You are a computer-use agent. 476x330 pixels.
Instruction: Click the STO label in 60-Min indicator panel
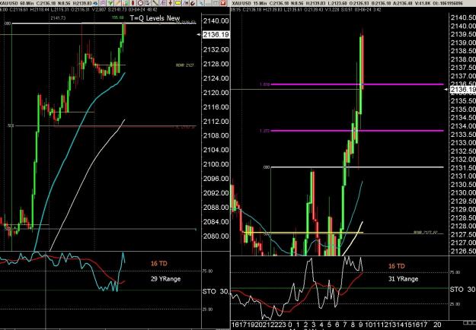click(209, 291)
